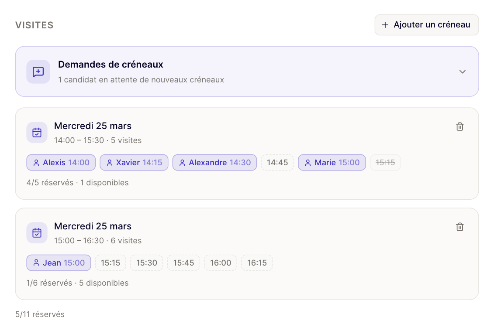494x331 pixels.
Task: Click the Ajouter un créneau button
Action: (426, 25)
